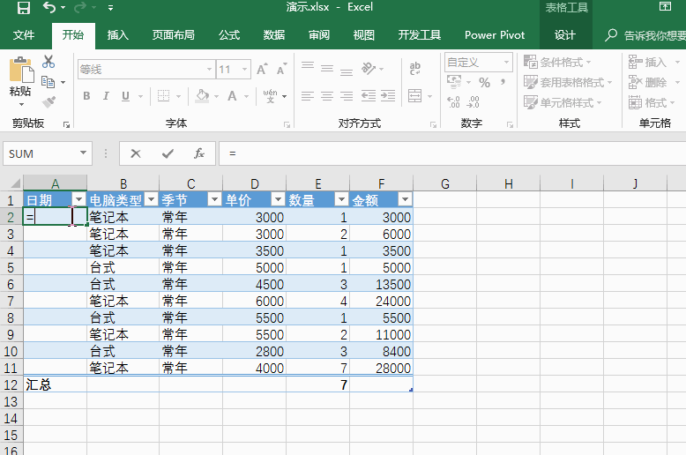Click the 删除 cells button

(x=648, y=82)
